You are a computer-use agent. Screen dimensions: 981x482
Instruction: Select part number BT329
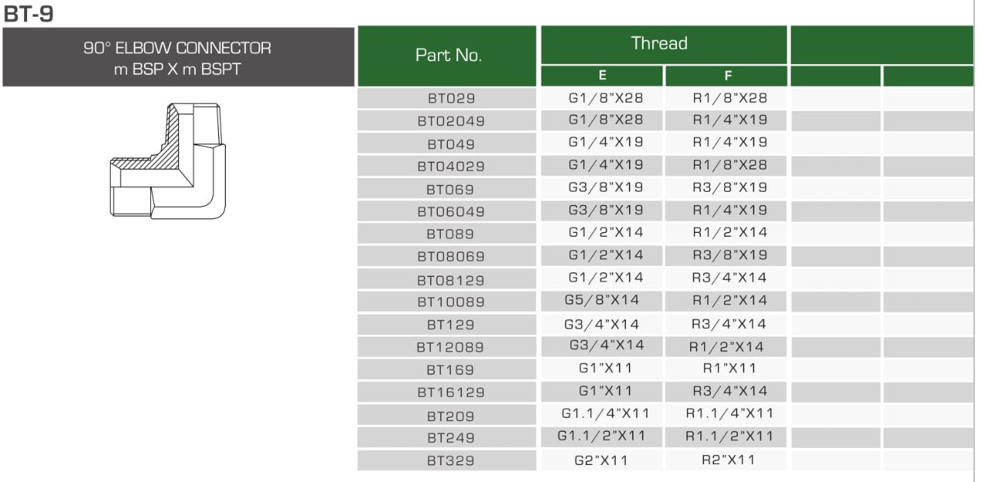point(450,461)
